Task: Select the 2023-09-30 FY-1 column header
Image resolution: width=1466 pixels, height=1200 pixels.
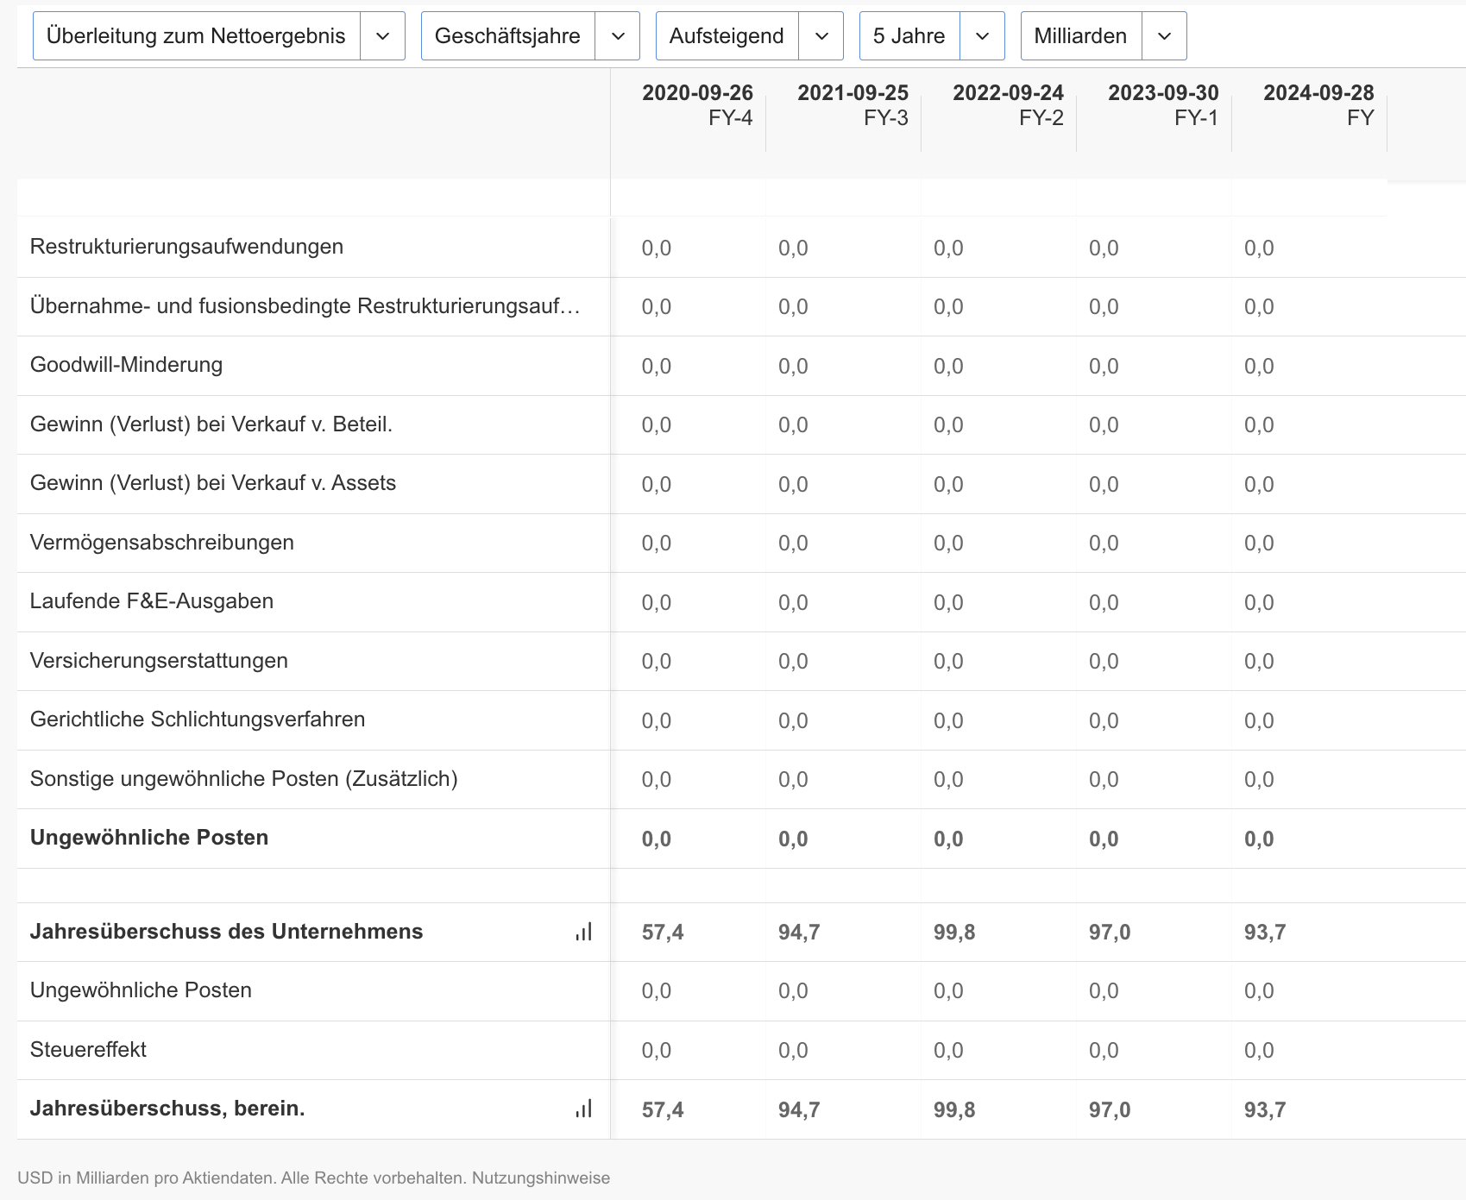Action: pos(1163,105)
